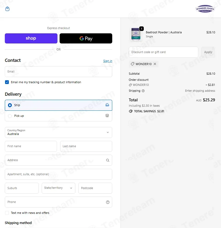Pay using Google Pay button
Image resolution: width=221 pixels, height=228 pixels.
[x=86, y=38]
